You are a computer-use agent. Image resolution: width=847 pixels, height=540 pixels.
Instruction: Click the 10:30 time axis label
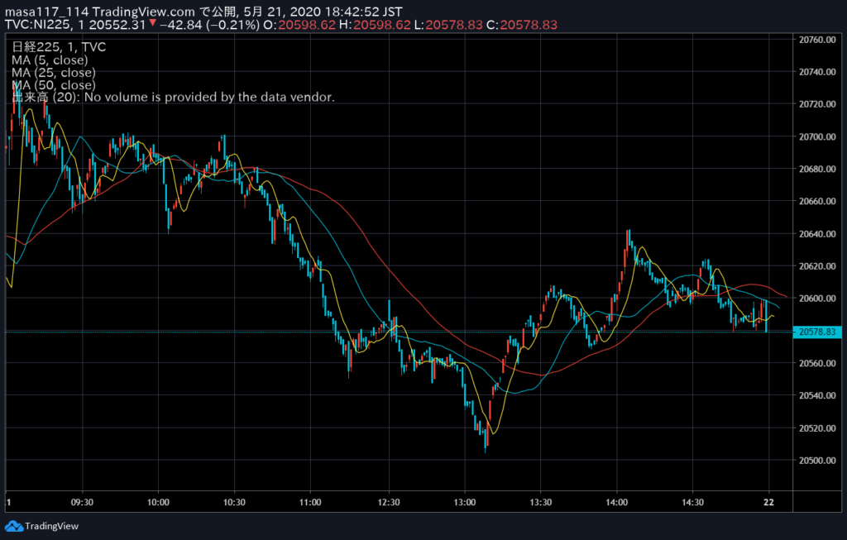[x=234, y=502]
